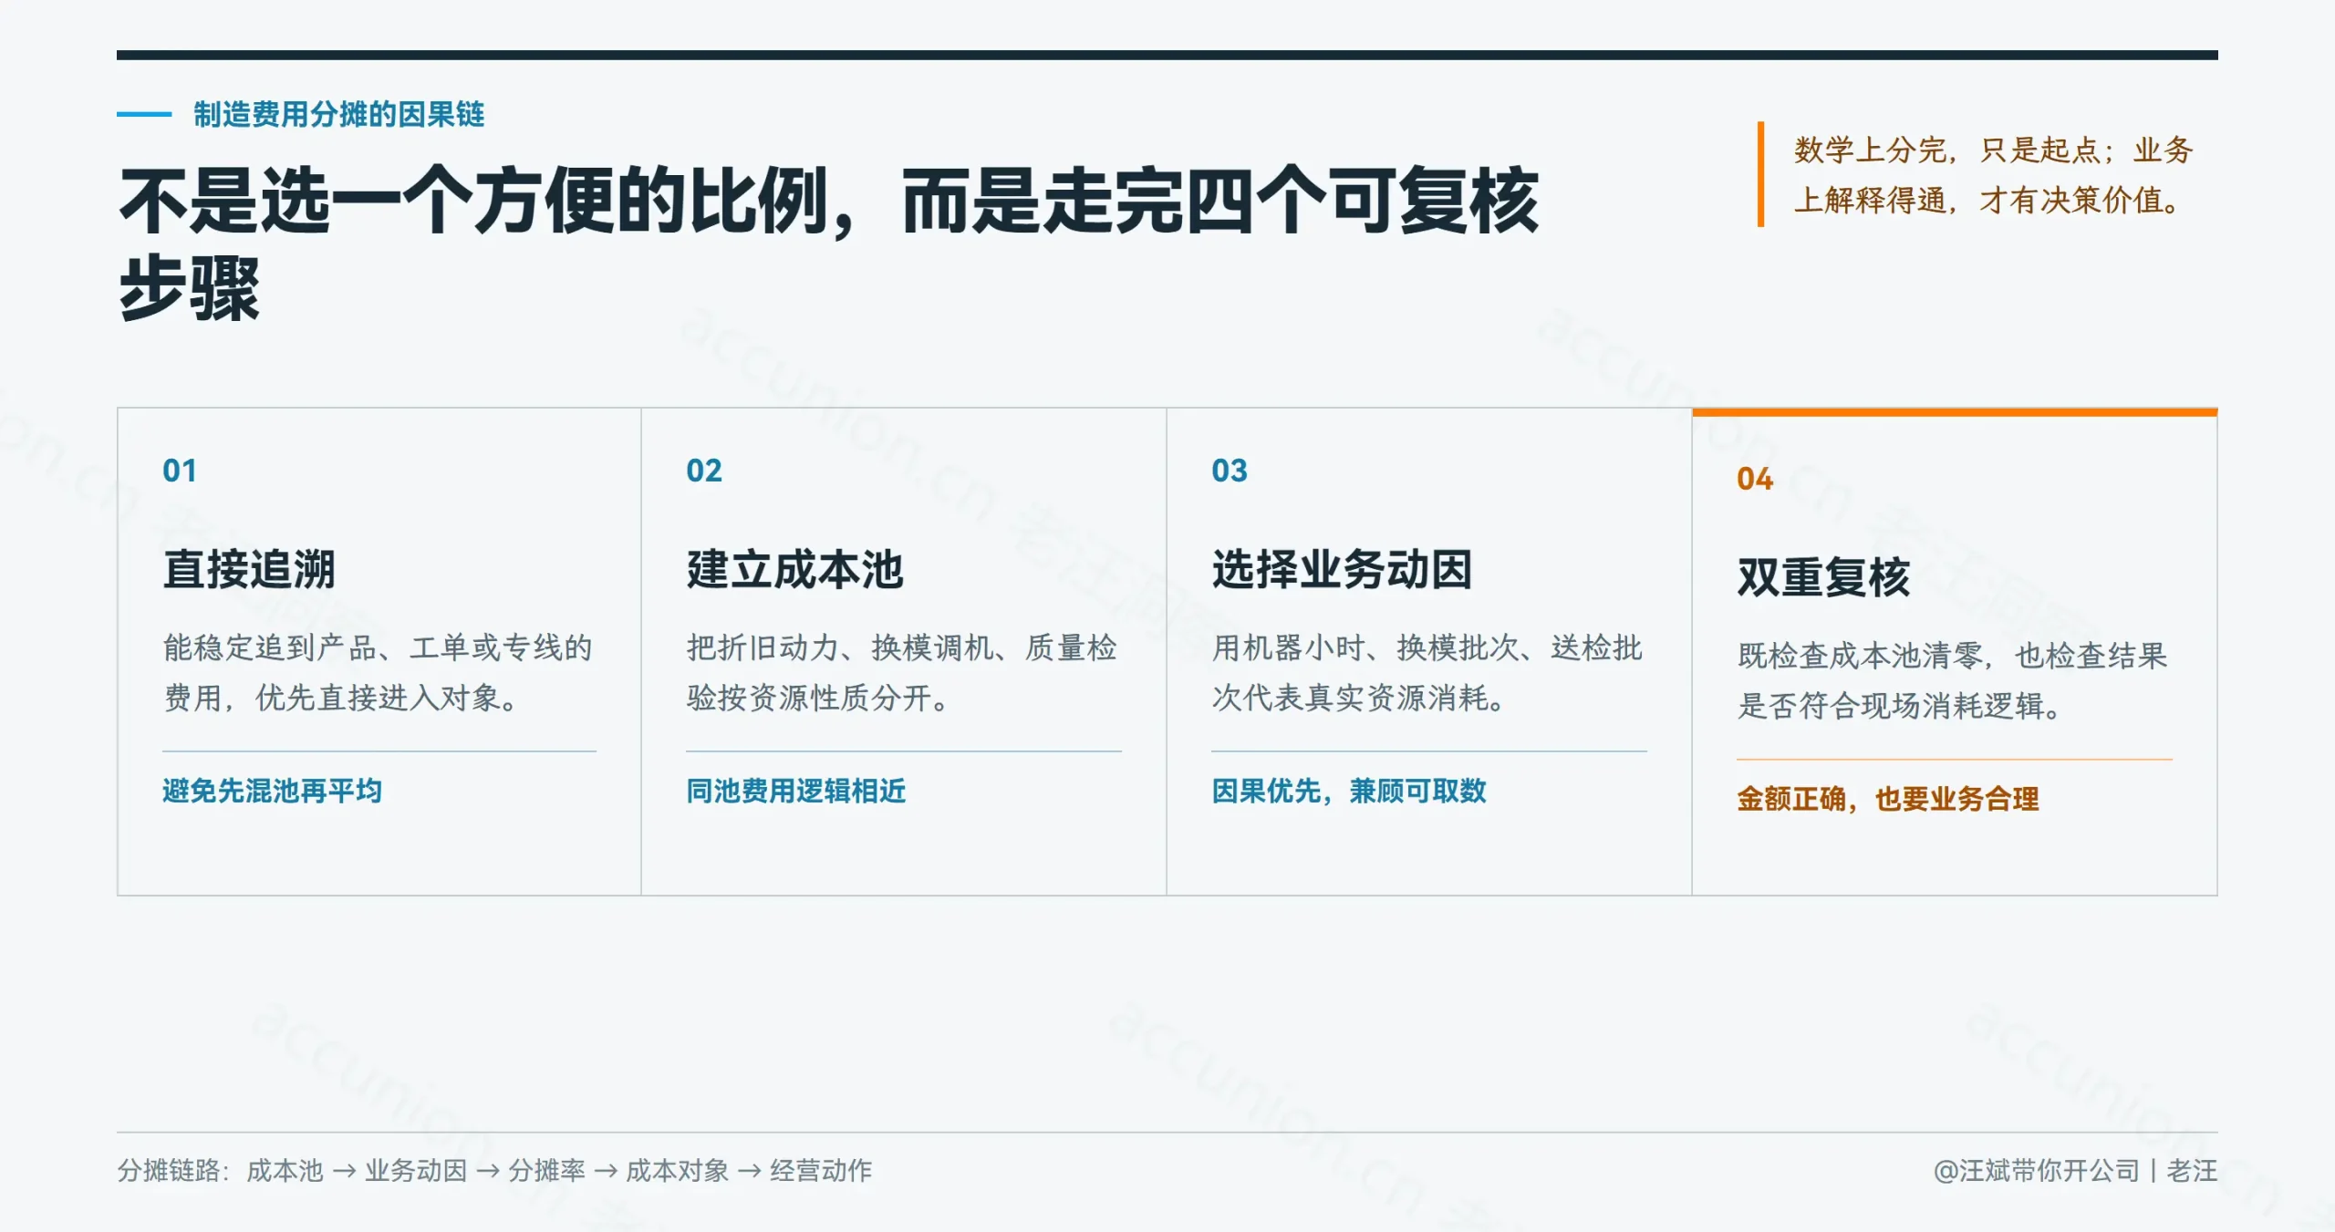Click the description 把折旧动力、换模调机、质量检验
Viewport: 2335px width, 1232px height.
[902, 673]
